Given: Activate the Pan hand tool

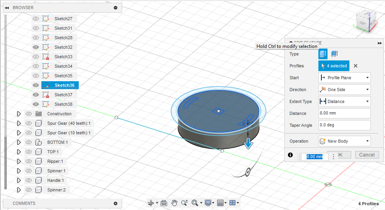Looking at the screenshot, I should [x=174, y=203].
